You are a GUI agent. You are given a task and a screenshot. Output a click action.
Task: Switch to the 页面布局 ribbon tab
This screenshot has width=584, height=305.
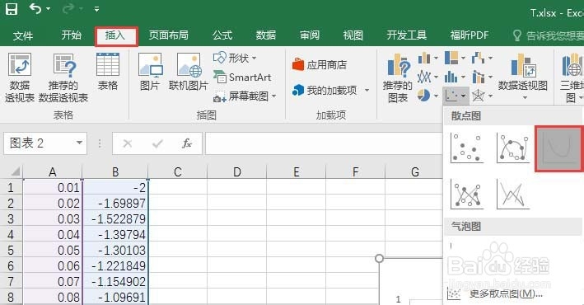pos(168,35)
